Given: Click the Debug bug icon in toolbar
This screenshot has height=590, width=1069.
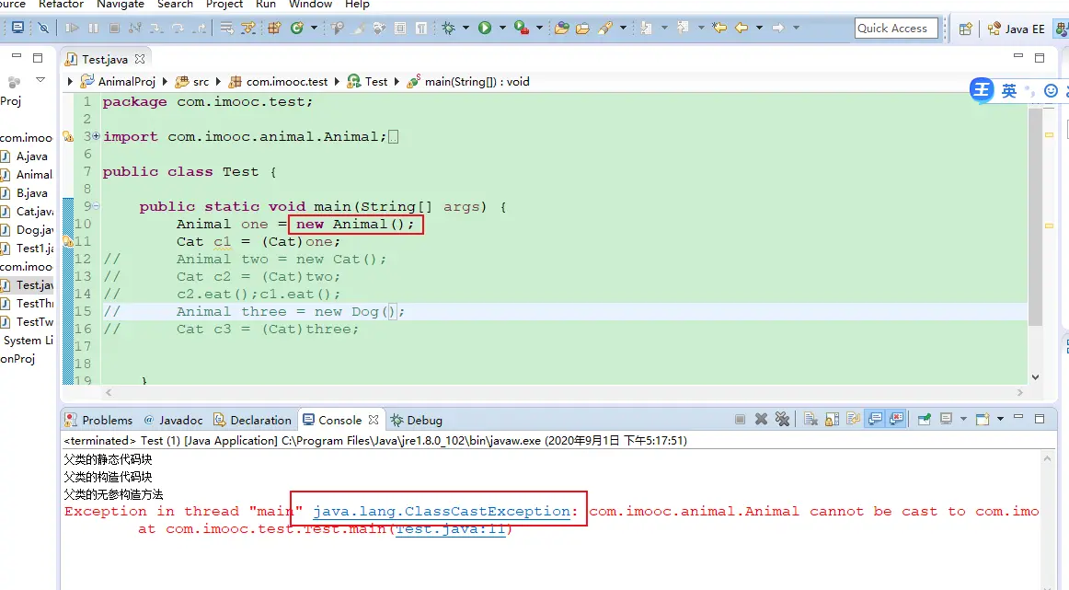Looking at the screenshot, I should [448, 29].
